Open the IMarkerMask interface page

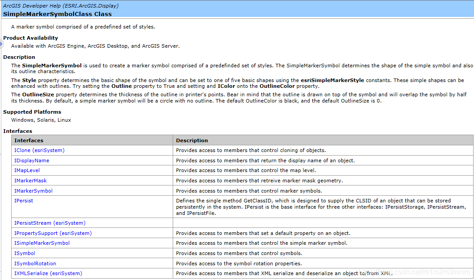click(x=30, y=181)
